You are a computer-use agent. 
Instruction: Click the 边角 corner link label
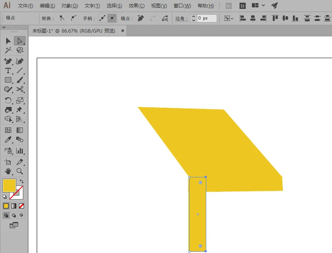click(181, 19)
